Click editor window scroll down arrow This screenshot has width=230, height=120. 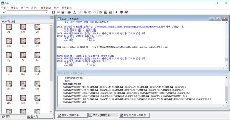[227, 103]
